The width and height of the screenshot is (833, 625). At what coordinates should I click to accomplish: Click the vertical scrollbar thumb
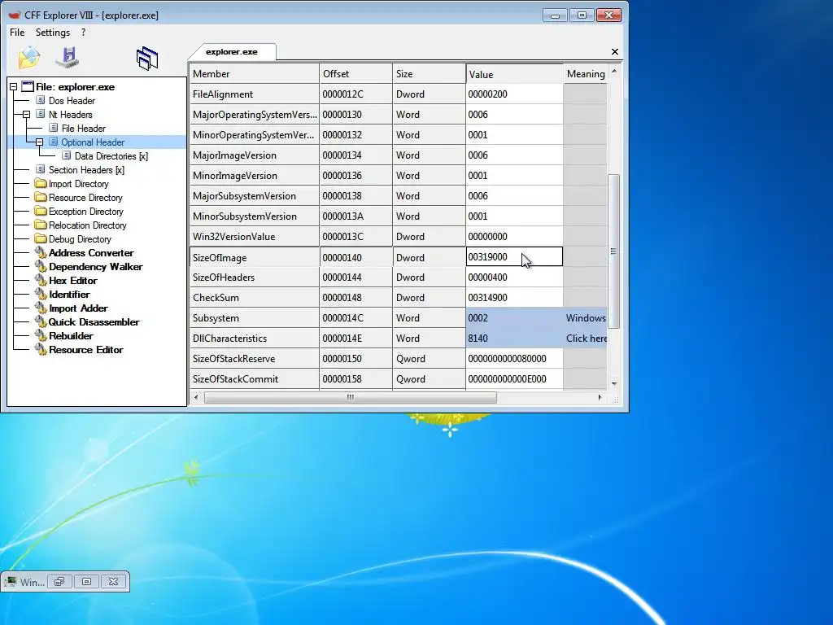coord(613,251)
